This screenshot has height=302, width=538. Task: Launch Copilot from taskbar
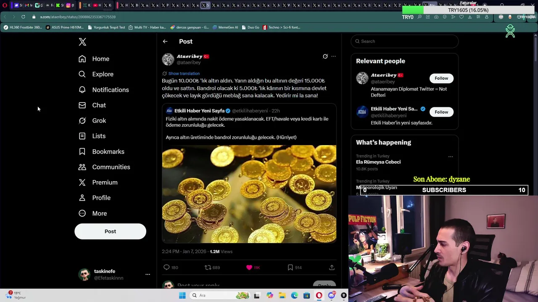[269, 295]
